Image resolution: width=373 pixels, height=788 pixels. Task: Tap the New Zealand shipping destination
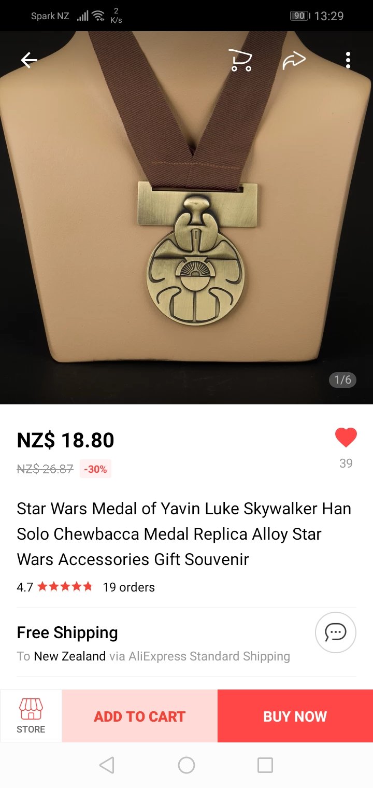[x=70, y=656]
